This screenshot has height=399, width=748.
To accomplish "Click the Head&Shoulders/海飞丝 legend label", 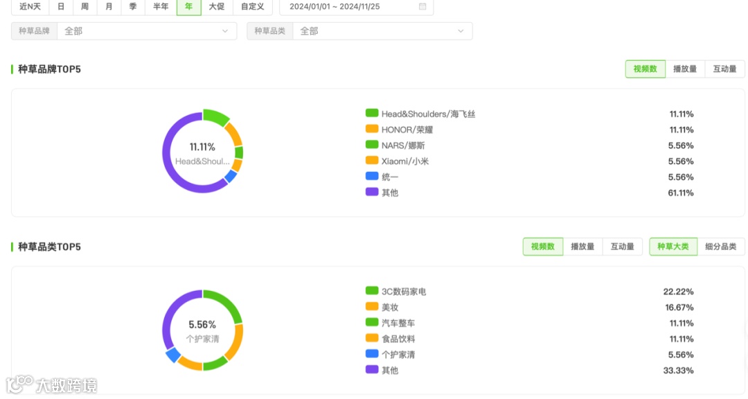I will [x=429, y=114].
